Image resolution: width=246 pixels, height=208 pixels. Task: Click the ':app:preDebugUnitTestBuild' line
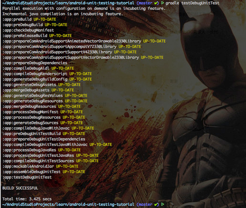coord(44,134)
